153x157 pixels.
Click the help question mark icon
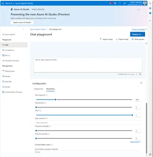tap(120, 3)
